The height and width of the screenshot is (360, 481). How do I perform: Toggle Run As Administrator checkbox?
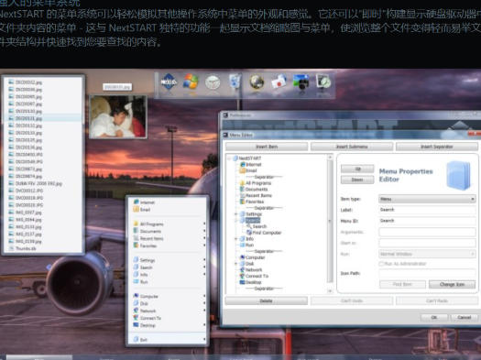381,264
